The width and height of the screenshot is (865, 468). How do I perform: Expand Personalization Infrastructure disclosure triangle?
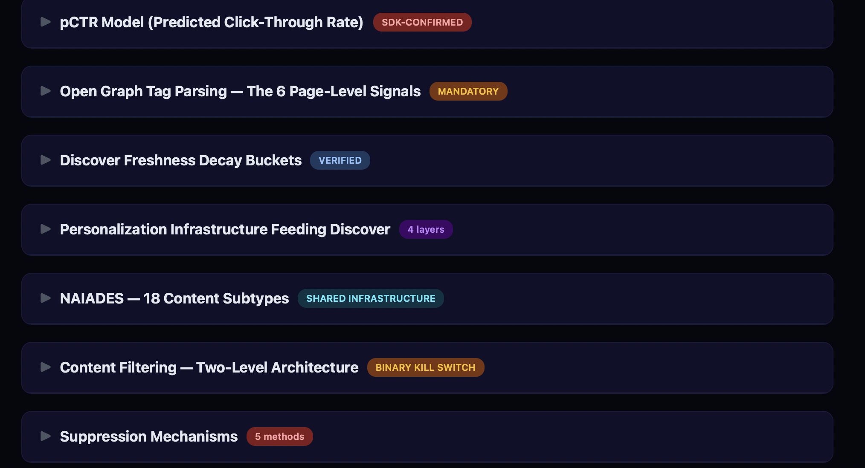(45, 229)
